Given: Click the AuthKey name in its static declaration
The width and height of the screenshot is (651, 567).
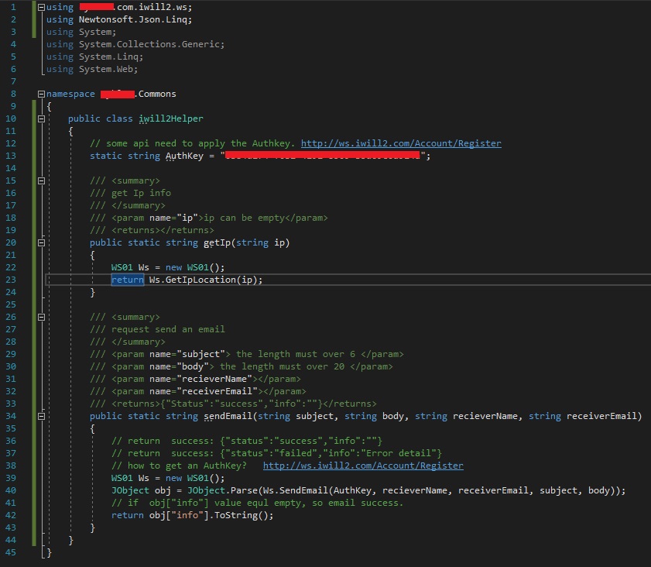Looking at the screenshot, I should coord(185,156).
